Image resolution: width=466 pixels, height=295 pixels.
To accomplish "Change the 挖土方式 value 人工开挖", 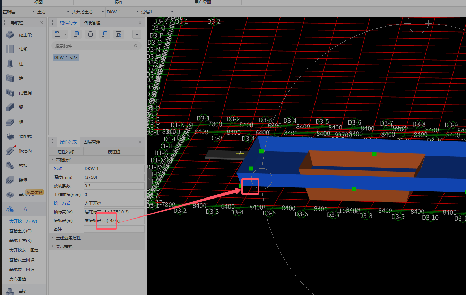I will [114, 203].
